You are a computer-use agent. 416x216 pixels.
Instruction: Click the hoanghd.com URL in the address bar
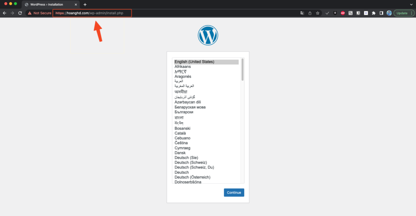[89, 13]
